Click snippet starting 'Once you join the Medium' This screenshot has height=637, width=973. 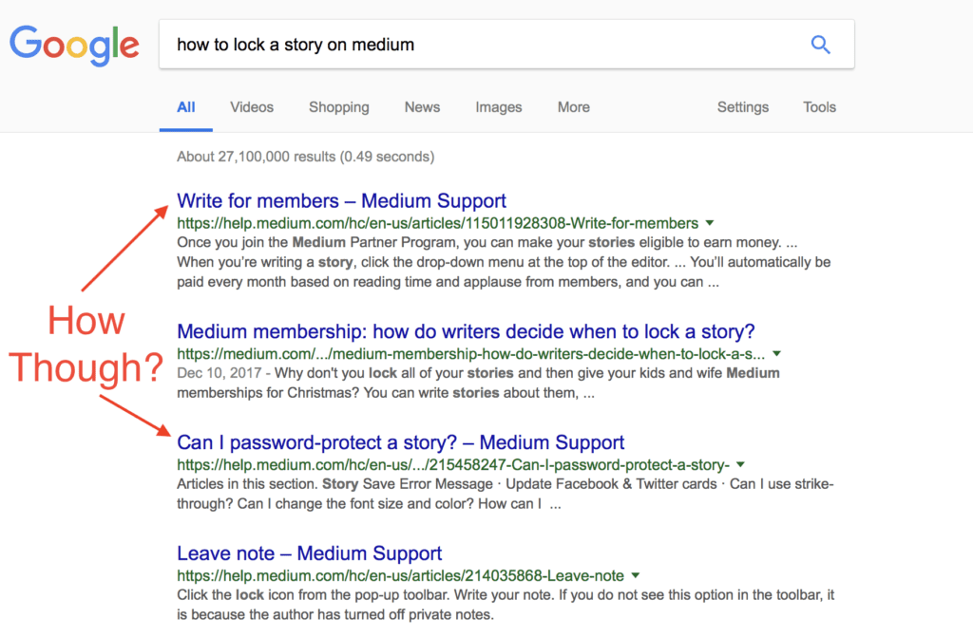point(504,262)
